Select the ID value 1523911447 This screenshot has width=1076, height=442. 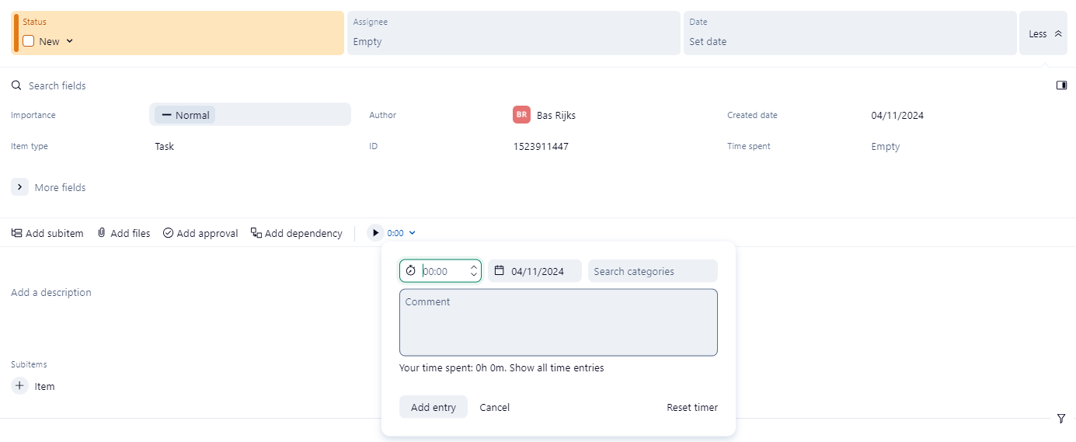(541, 146)
